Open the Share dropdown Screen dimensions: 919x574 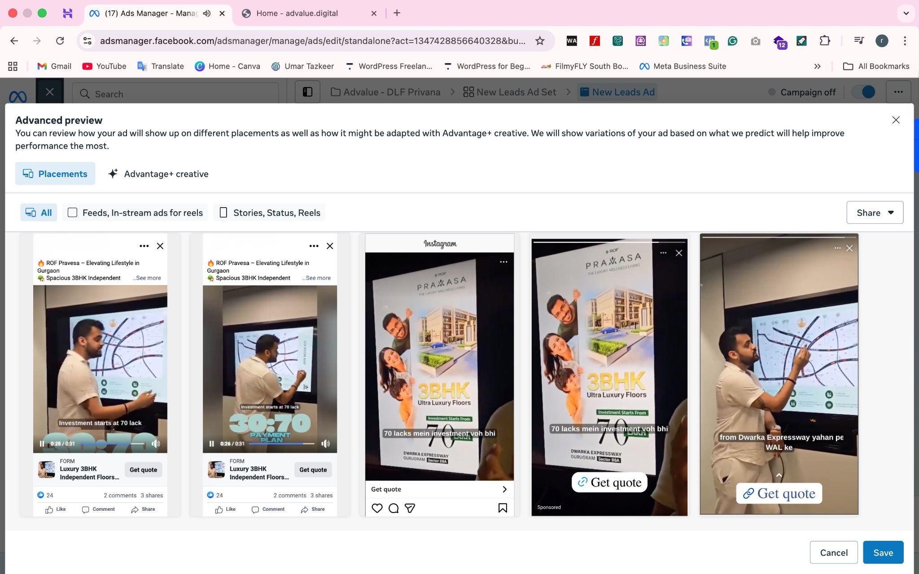875,213
